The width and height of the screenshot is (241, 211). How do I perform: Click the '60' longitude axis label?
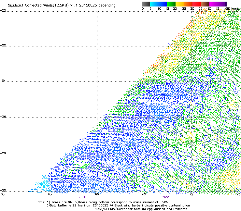[x=3, y=194]
